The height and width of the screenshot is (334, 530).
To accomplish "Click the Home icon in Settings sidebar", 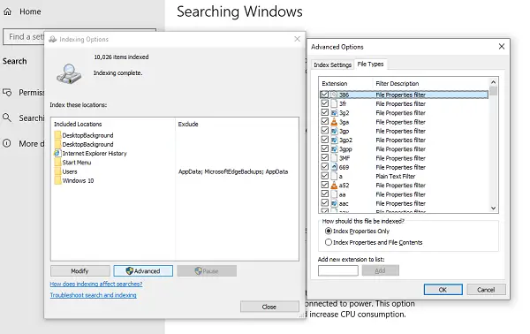I will [x=7, y=11].
